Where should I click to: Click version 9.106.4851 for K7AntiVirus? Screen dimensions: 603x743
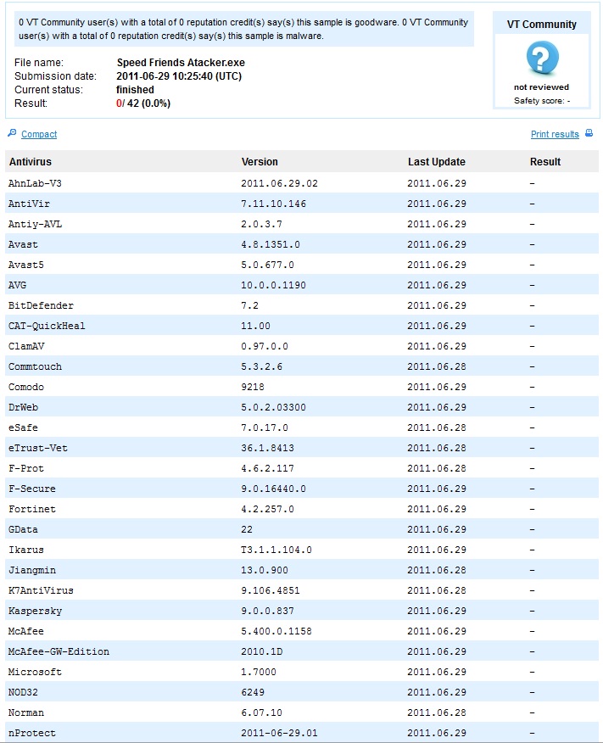click(271, 591)
